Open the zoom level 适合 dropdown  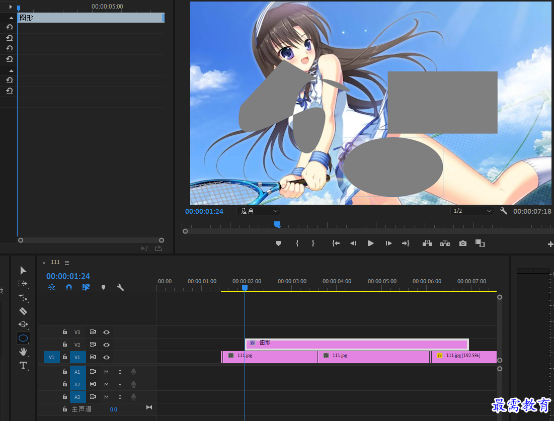[x=258, y=211]
